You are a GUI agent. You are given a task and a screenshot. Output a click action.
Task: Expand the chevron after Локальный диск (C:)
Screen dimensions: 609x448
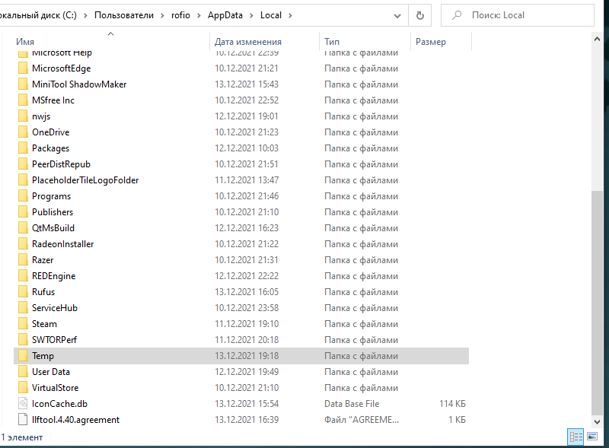pyautogui.click(x=85, y=15)
